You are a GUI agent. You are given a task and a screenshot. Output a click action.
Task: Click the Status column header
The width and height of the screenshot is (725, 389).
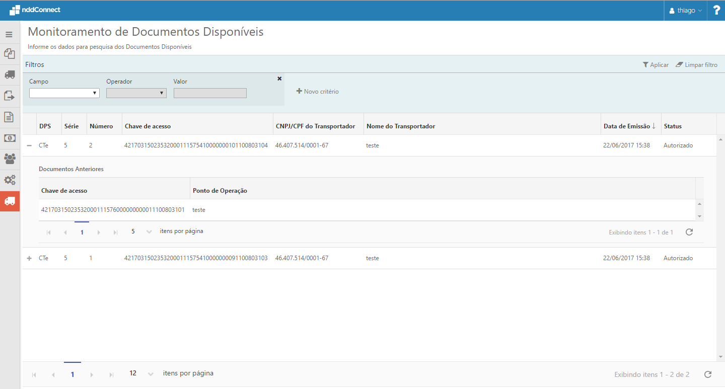coord(673,126)
